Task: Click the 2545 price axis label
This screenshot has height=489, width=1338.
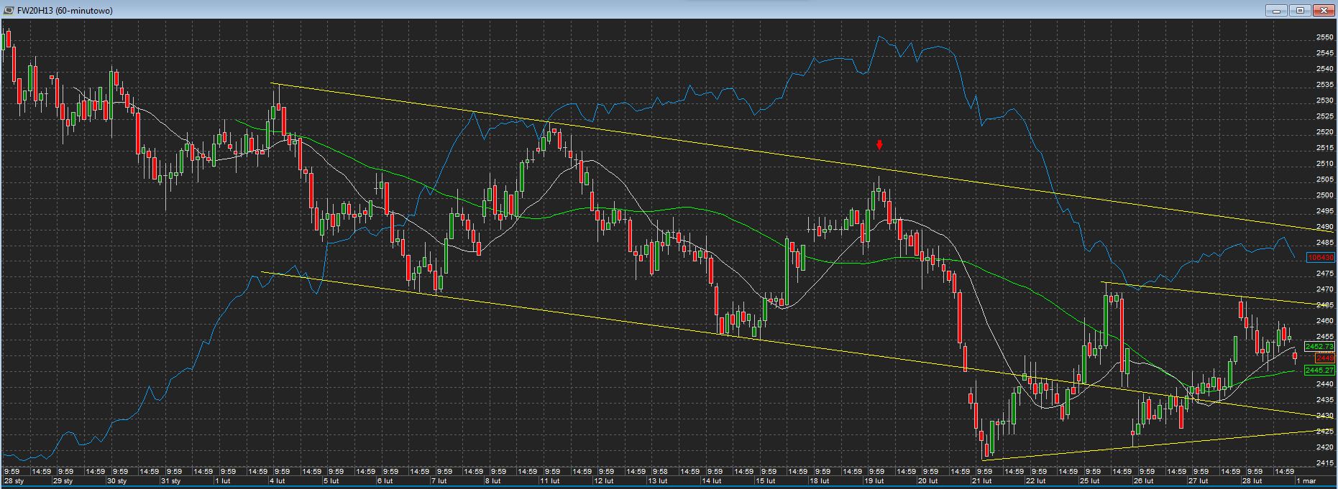Action: 1324,53
